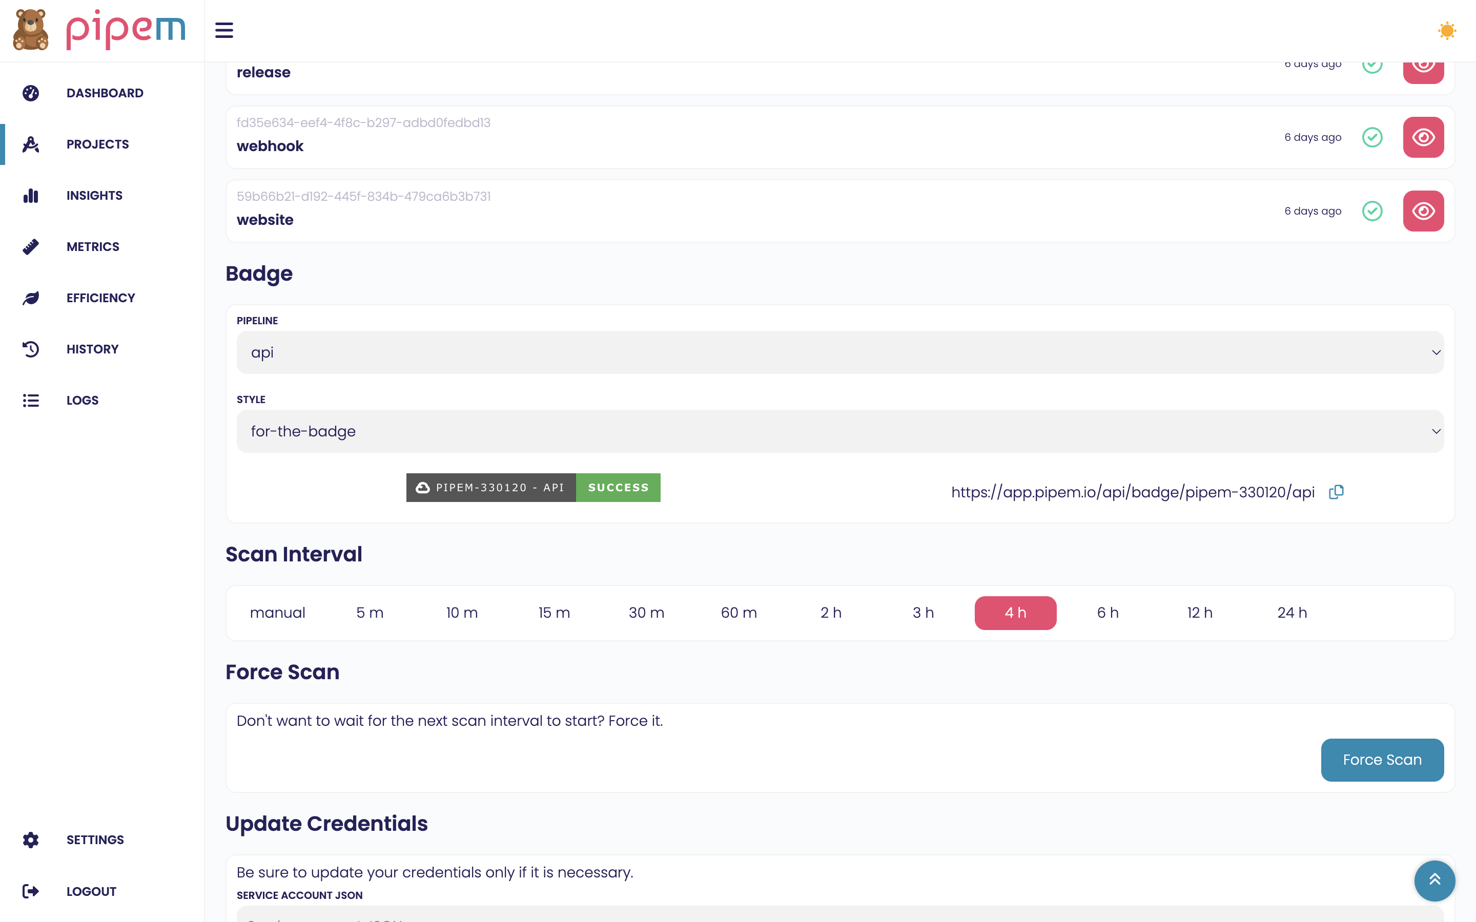The image size is (1476, 922).
Task: Set scan interval to 24 hours
Action: point(1293,613)
